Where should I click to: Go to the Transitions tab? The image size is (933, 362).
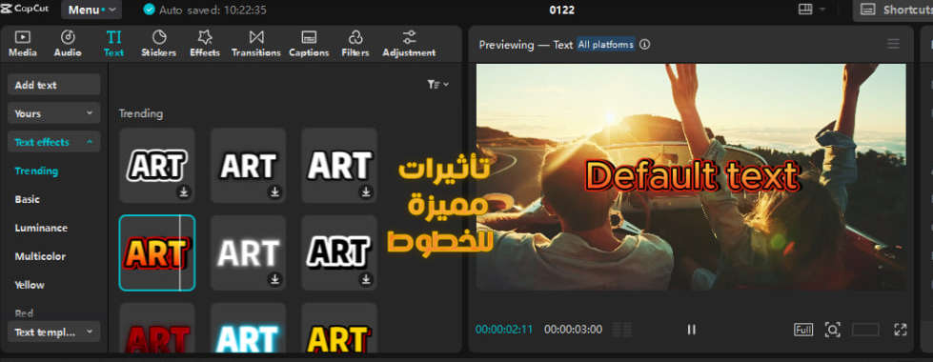pos(255,44)
